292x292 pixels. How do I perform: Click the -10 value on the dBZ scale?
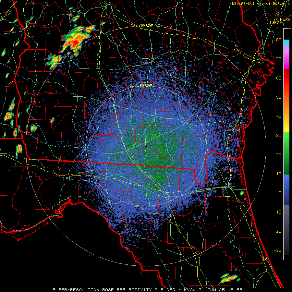277,212
